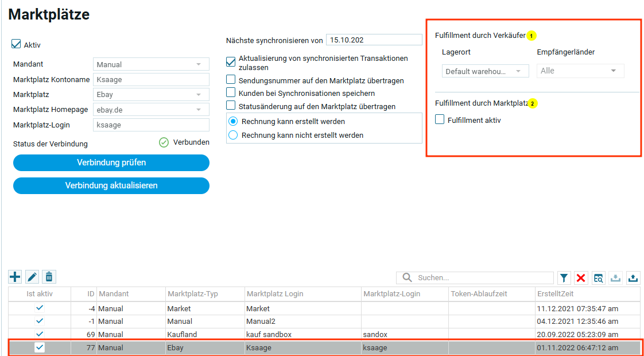
Task: Click the table search/preview icon
Action: pos(598,278)
